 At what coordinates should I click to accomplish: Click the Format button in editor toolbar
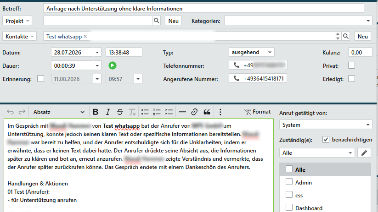(258, 112)
